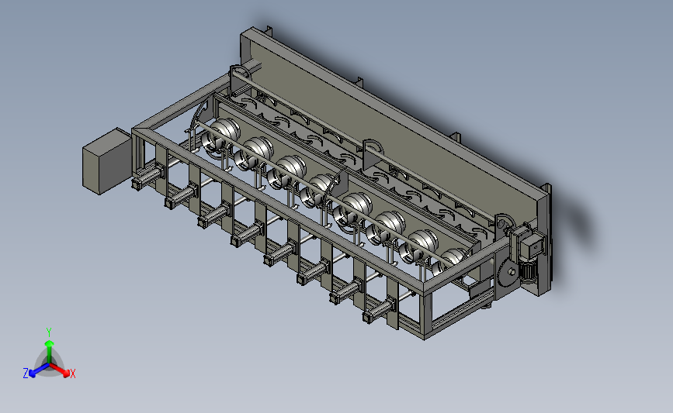Viewport: 673px width, 413px height.
Task: Click the green Y axis arrow of the triad
Action: pos(50,351)
